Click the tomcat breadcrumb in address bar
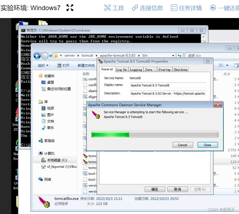Screen dimensions: 239x214 [87, 55]
